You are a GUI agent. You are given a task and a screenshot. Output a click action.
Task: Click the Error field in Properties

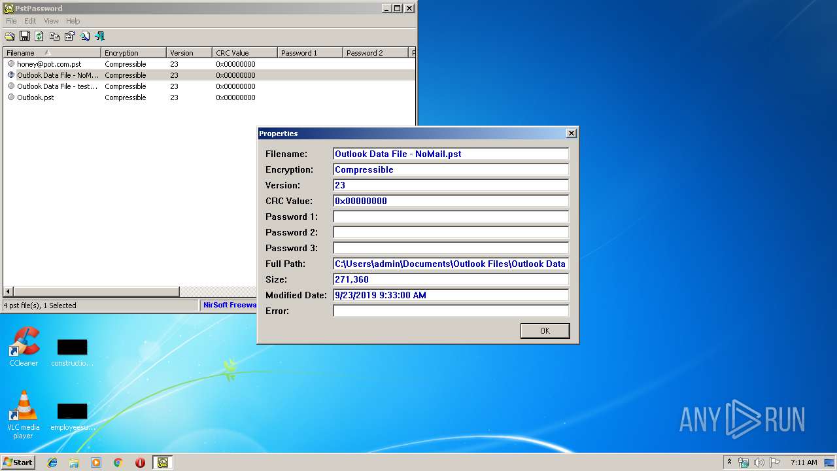[451, 311]
